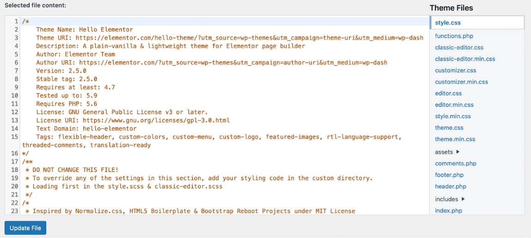The image size is (531, 238).
Task: Open index.php template file
Action: 448,211
